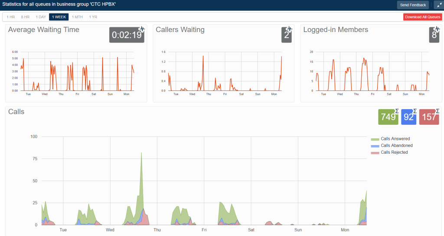444x236 pixels.
Task: Click '20' on Logged-in Members axis
Action: click(311, 52)
